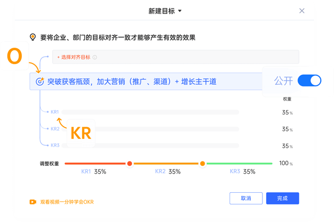Click the red slider handle between KR1 and KR2
Screen dimensions: 334x223
click(x=129, y=164)
